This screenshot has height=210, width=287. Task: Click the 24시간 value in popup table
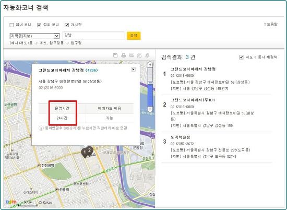tap(62, 118)
